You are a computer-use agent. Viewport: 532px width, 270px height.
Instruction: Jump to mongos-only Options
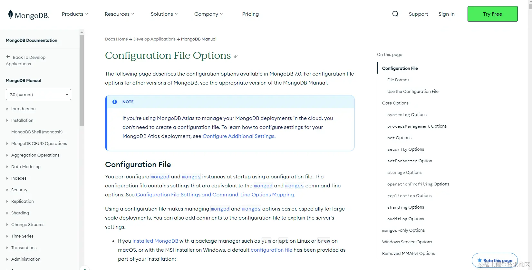[403, 230]
